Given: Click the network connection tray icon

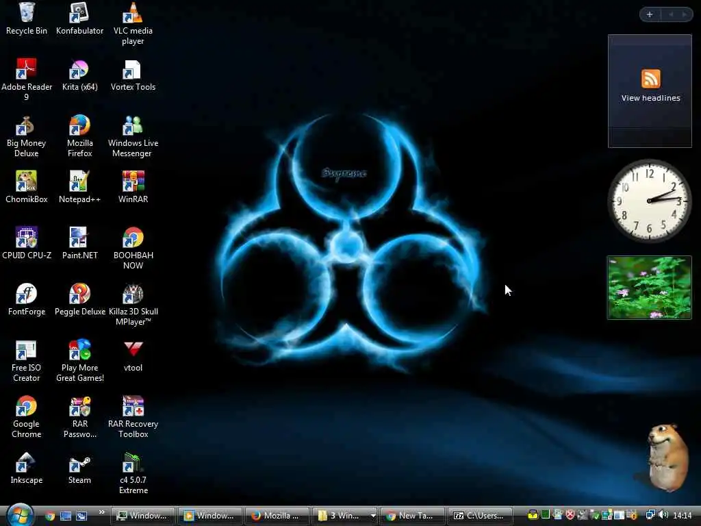Looking at the screenshot, I should pos(650,515).
